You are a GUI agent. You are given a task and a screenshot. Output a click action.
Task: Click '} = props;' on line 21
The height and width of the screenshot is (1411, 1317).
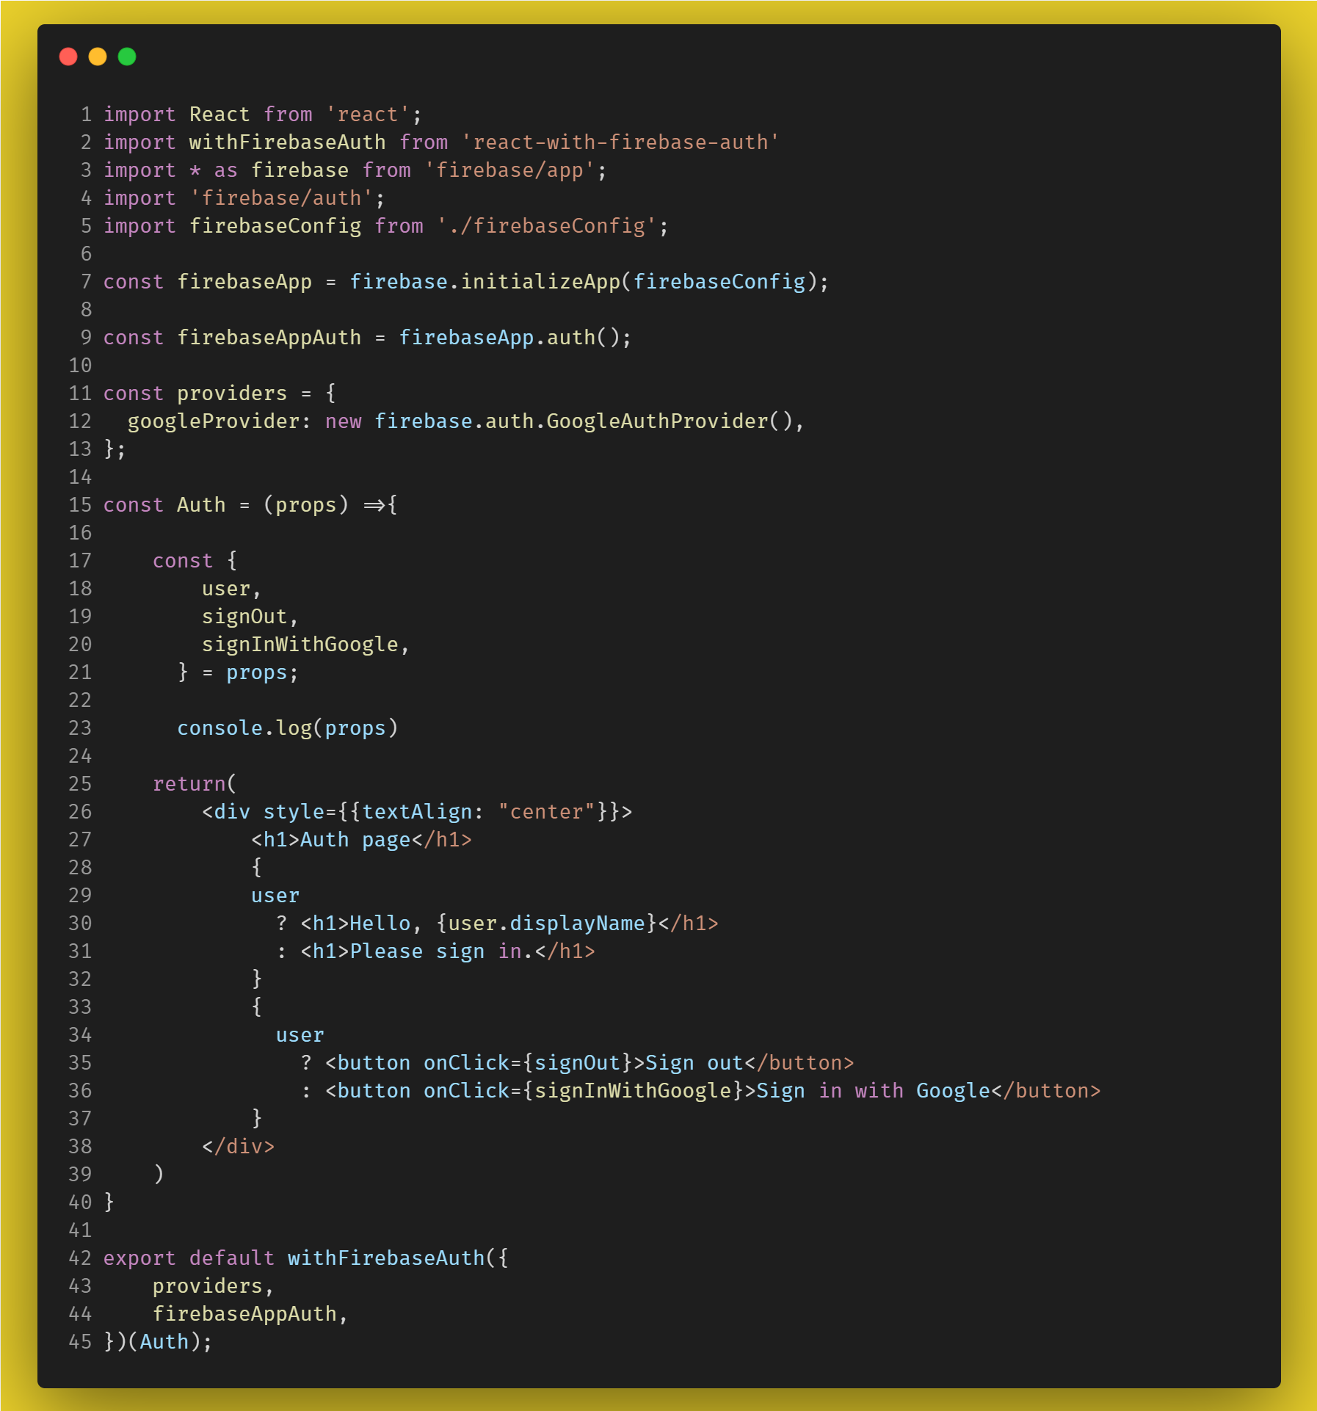[x=238, y=672]
